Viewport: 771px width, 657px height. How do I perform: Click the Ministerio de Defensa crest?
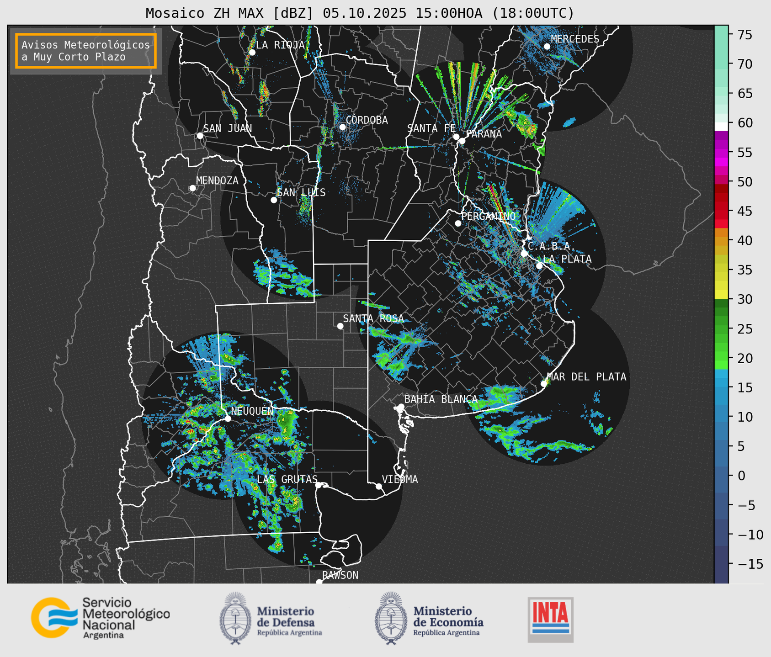236,618
